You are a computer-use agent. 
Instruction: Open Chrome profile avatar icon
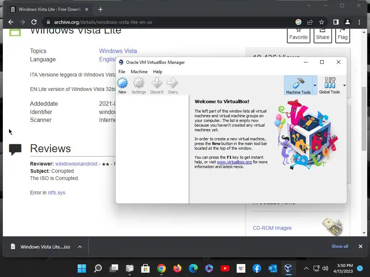point(347,22)
